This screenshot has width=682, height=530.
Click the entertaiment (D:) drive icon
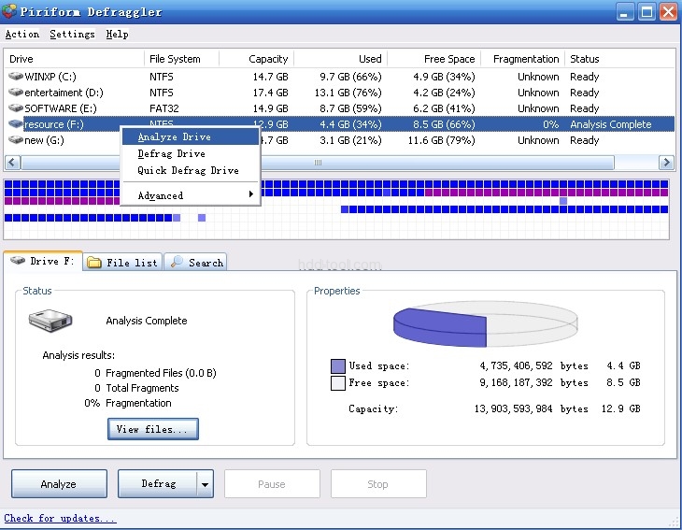click(x=16, y=93)
